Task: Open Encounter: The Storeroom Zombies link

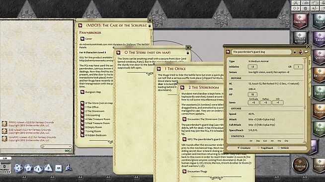Action: [x=184, y=119]
